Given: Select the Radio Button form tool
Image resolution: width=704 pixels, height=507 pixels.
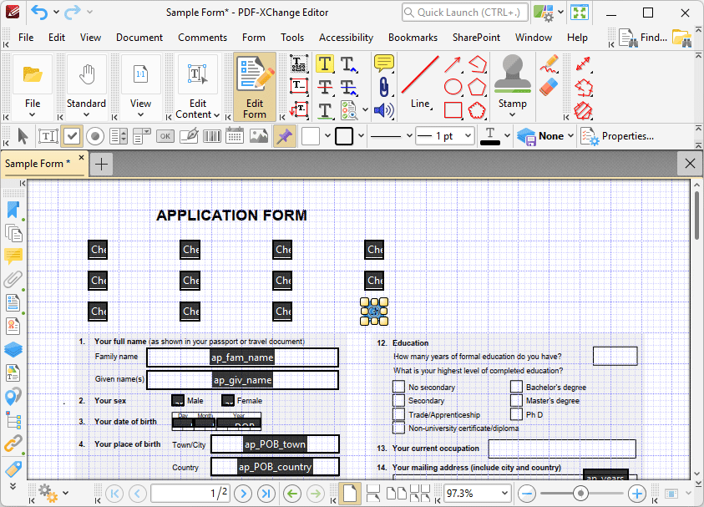Looking at the screenshot, I should pos(94,136).
